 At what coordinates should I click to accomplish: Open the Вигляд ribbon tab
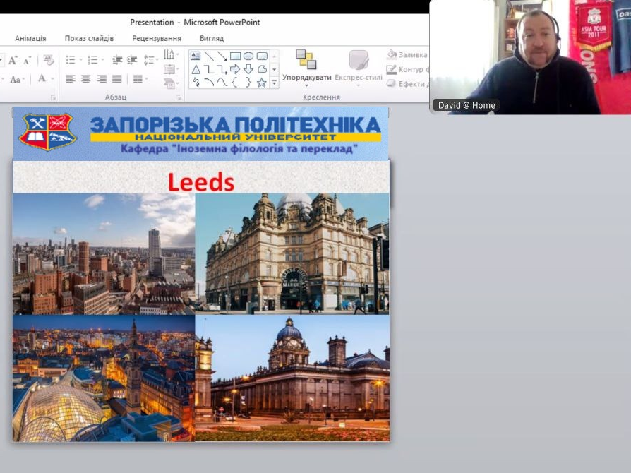[x=211, y=38]
